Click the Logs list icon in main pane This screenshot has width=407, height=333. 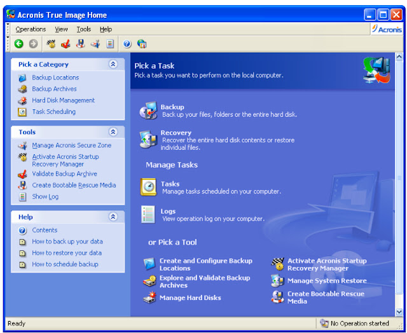148,214
